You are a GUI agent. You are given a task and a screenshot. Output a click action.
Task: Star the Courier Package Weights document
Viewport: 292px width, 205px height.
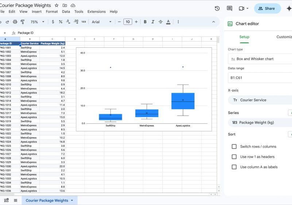point(57,5)
